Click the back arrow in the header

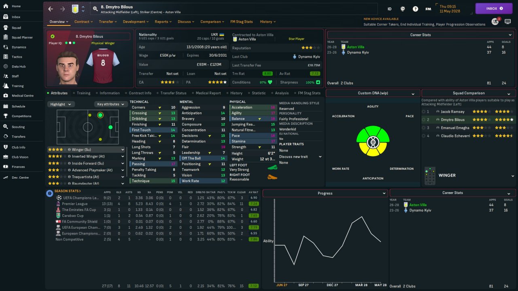[x=51, y=9]
